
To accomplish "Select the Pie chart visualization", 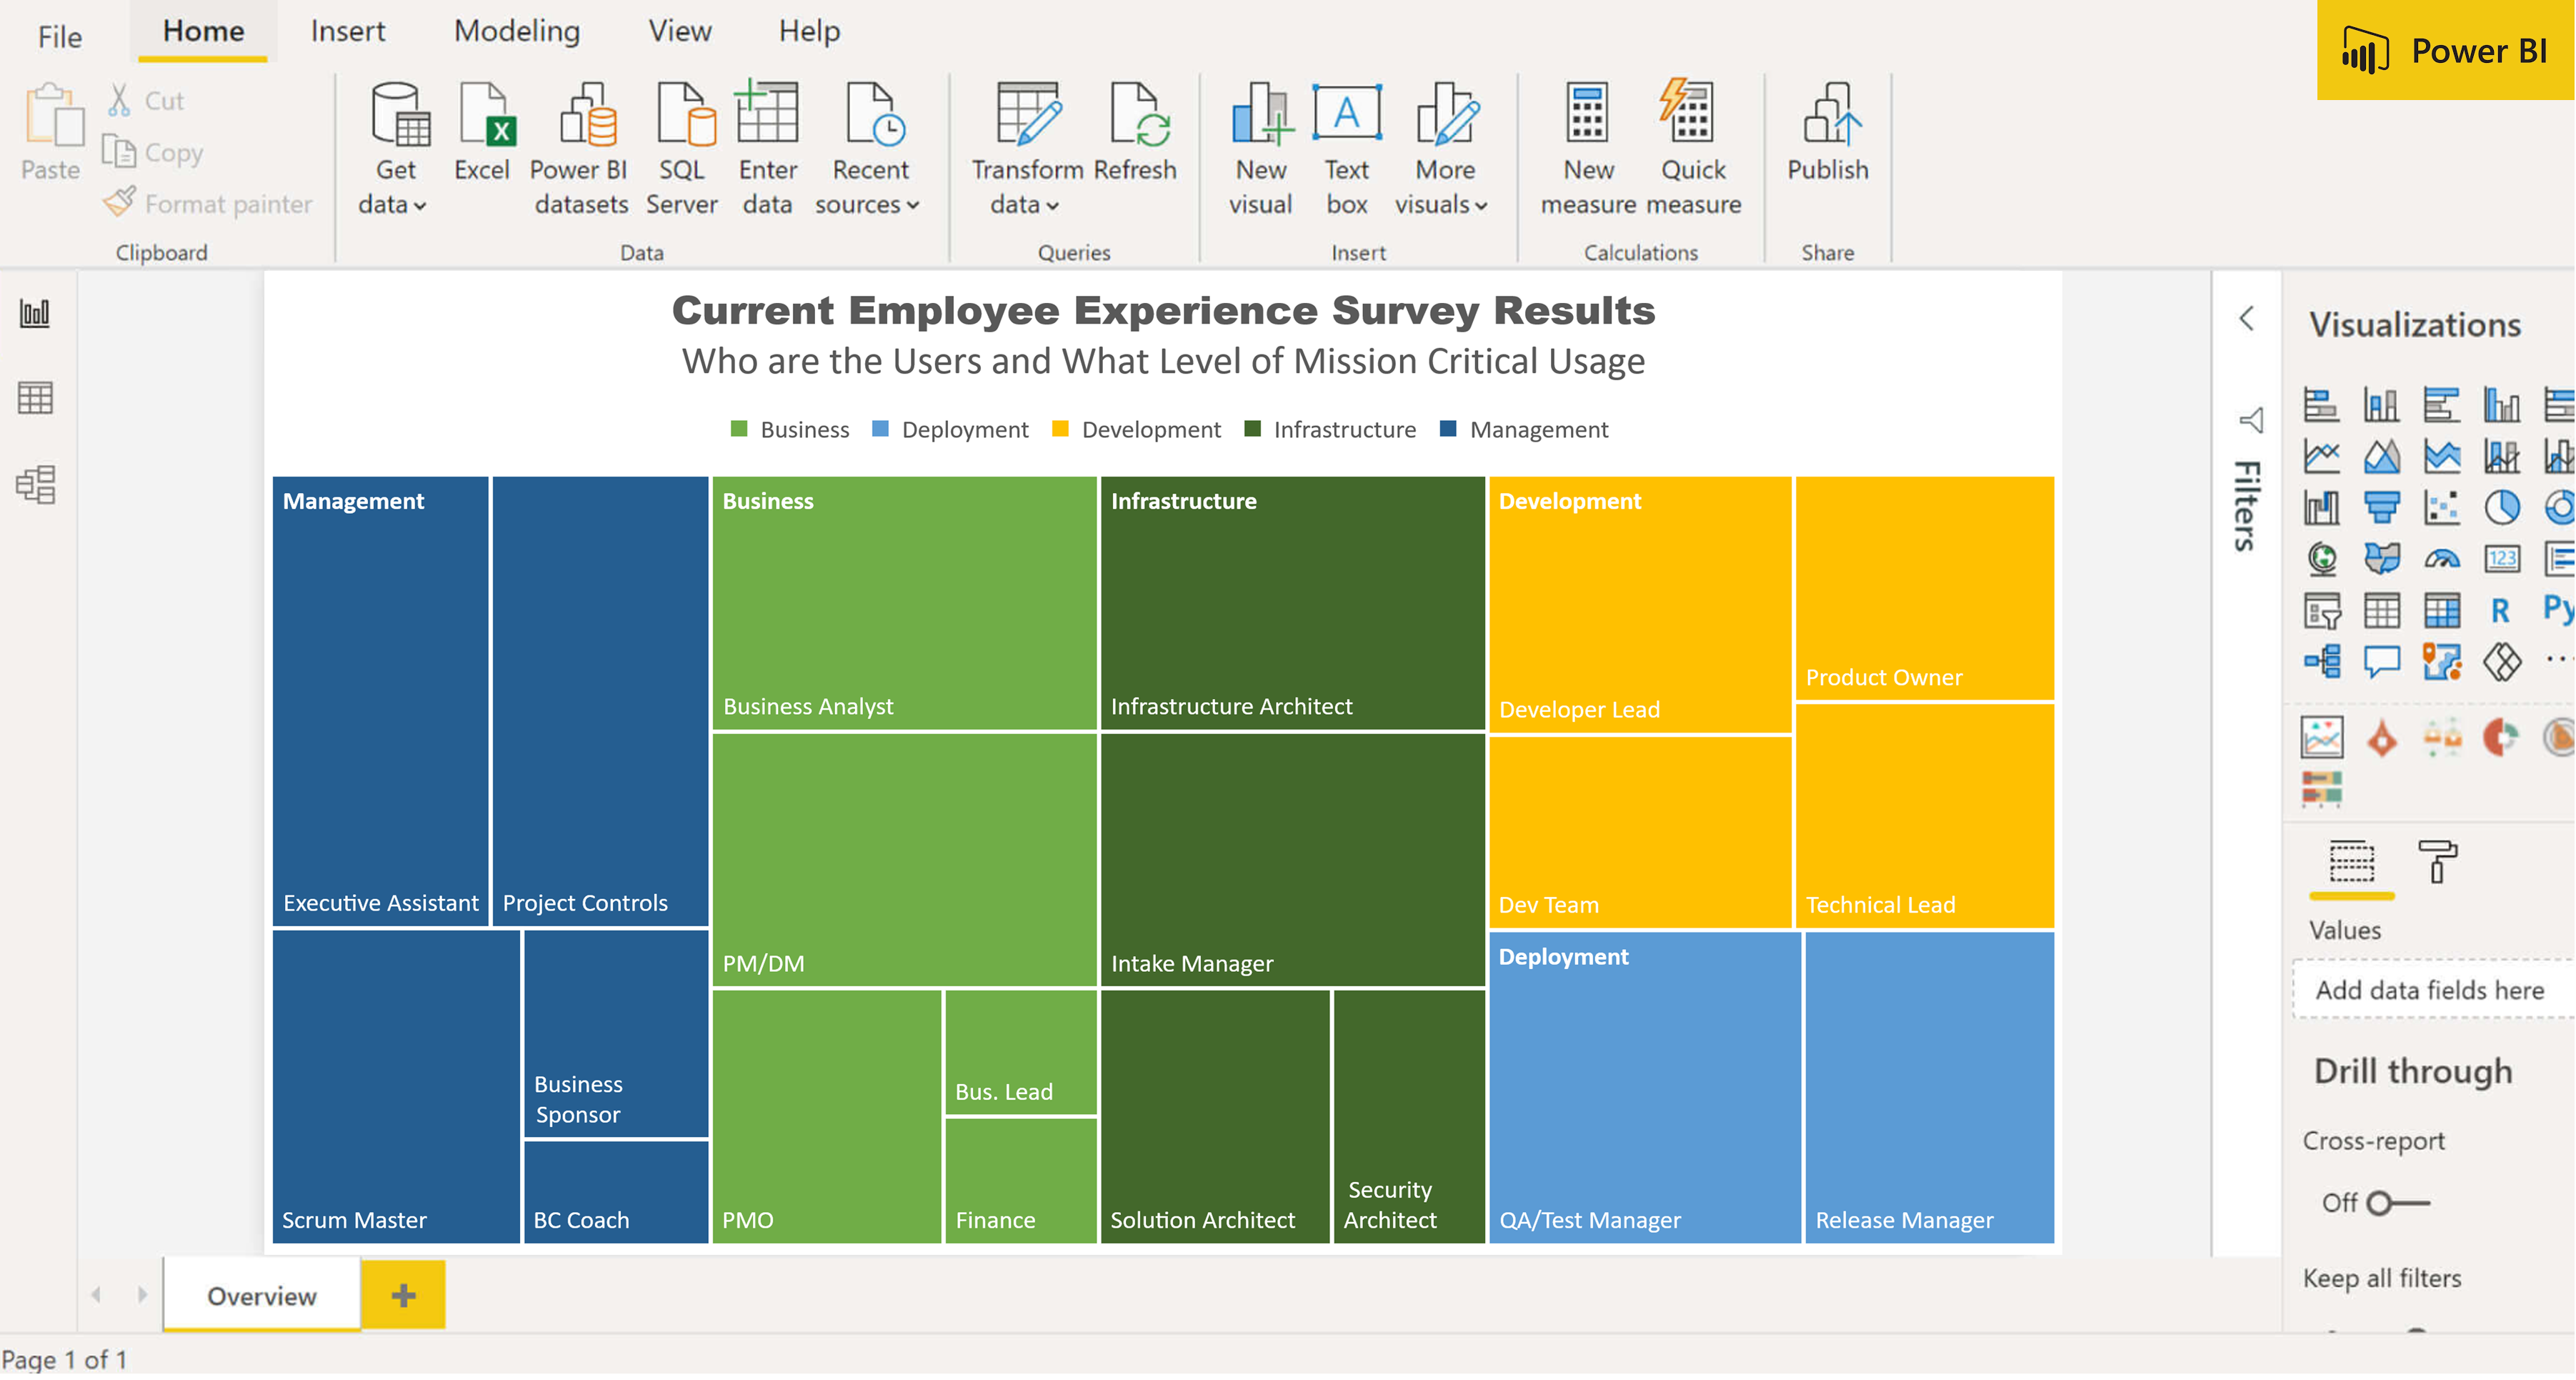I will [x=2503, y=507].
